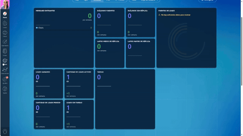Open the Listas sidebar icon
This screenshot has width=243, height=136.
click(5, 53)
